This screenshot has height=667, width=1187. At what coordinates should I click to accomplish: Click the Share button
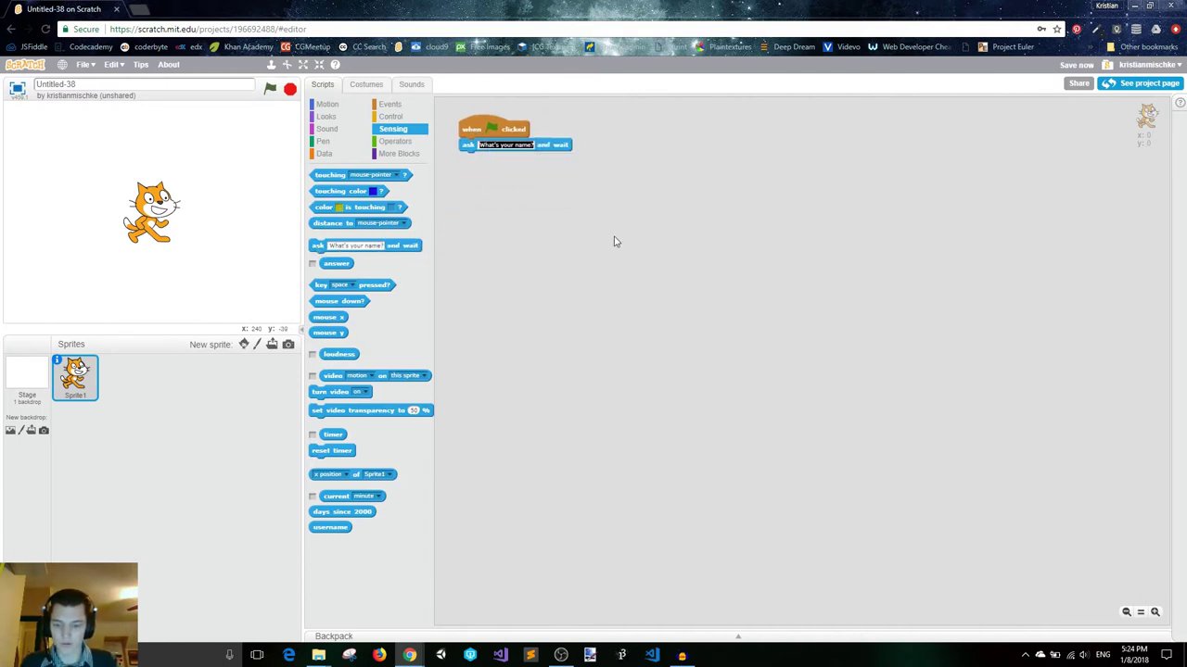tap(1079, 83)
